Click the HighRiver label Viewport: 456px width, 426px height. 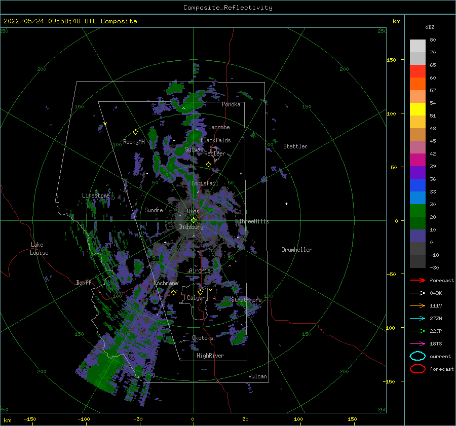pyautogui.click(x=210, y=356)
